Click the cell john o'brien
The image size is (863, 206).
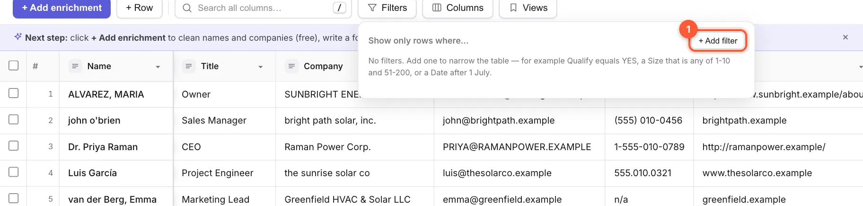tap(116, 120)
